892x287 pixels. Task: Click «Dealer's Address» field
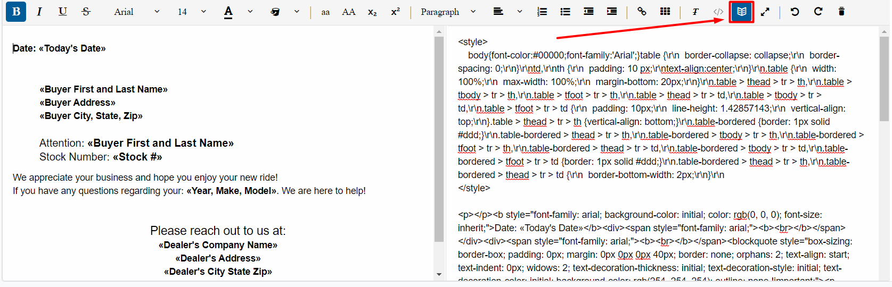218,258
